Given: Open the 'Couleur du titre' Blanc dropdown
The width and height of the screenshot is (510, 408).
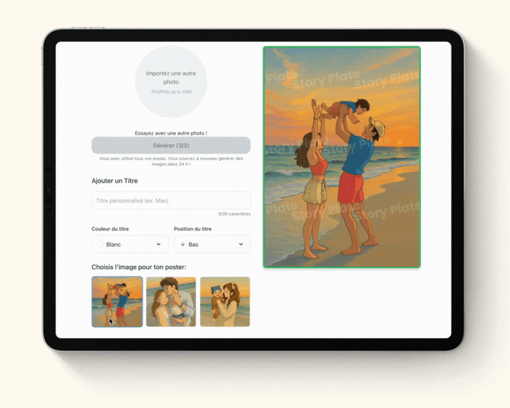Looking at the screenshot, I should coord(130,244).
